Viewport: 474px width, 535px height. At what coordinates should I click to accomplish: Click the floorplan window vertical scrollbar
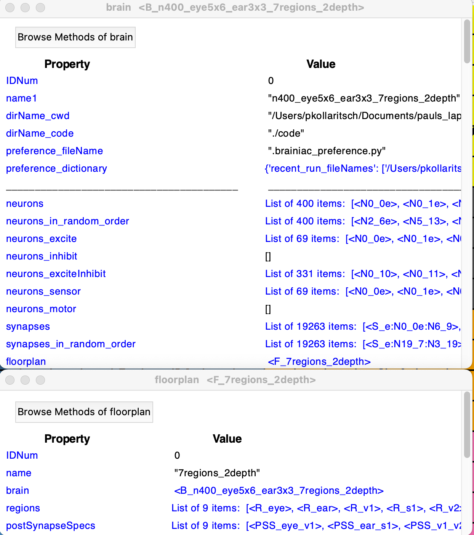pos(467,424)
